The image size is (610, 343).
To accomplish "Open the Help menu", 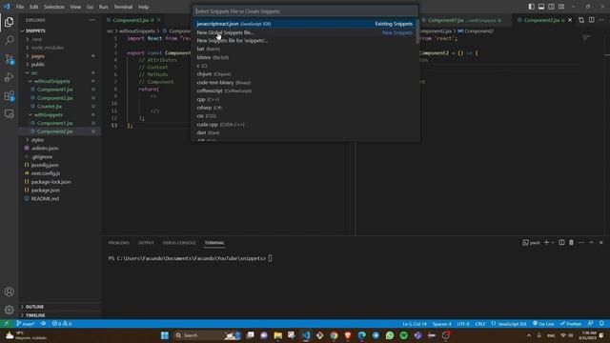I will click(x=144, y=7).
